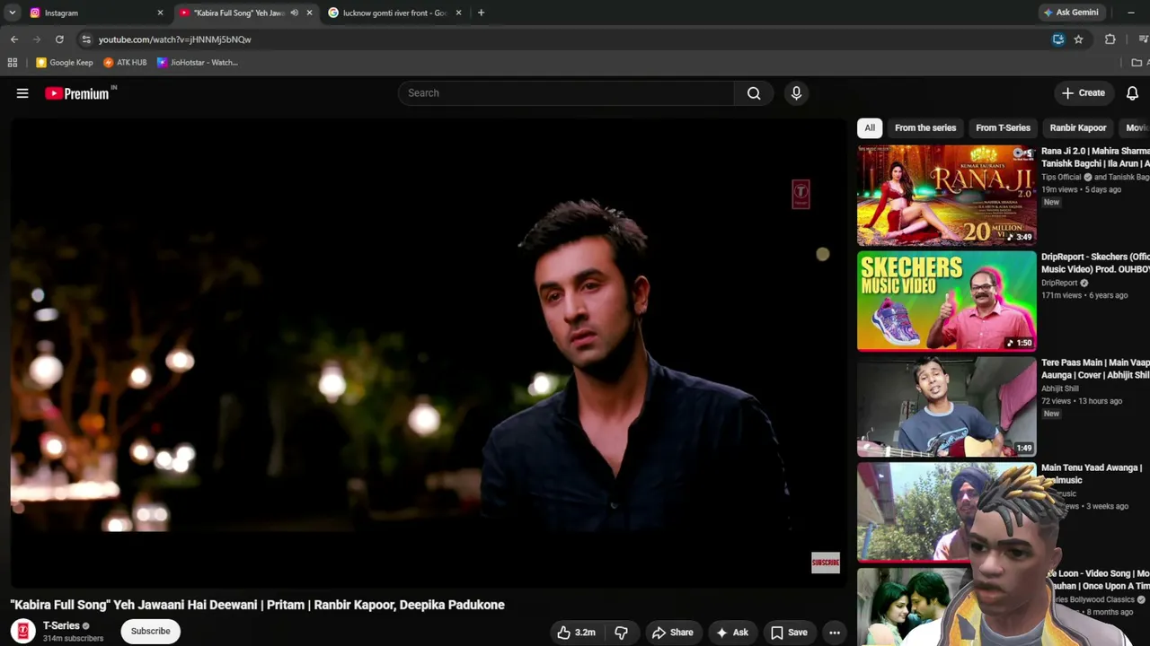Screen dimensions: 1150x646
Task: Bookmark this page with the star
Action: 1078,39
